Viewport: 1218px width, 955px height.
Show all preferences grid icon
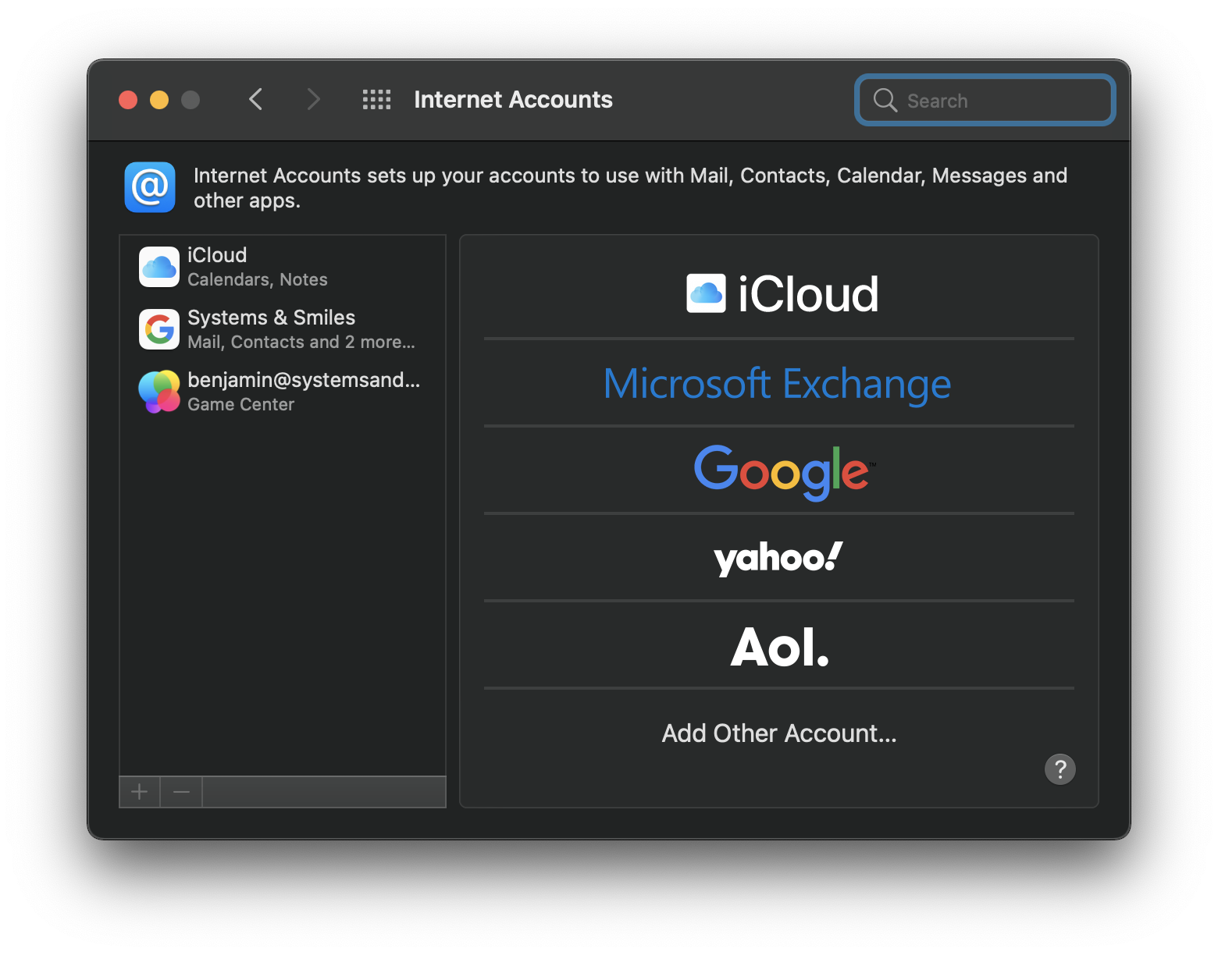[x=376, y=99]
